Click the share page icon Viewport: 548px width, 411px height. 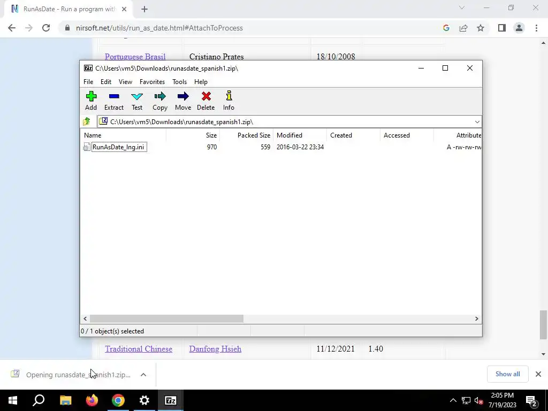tap(463, 28)
